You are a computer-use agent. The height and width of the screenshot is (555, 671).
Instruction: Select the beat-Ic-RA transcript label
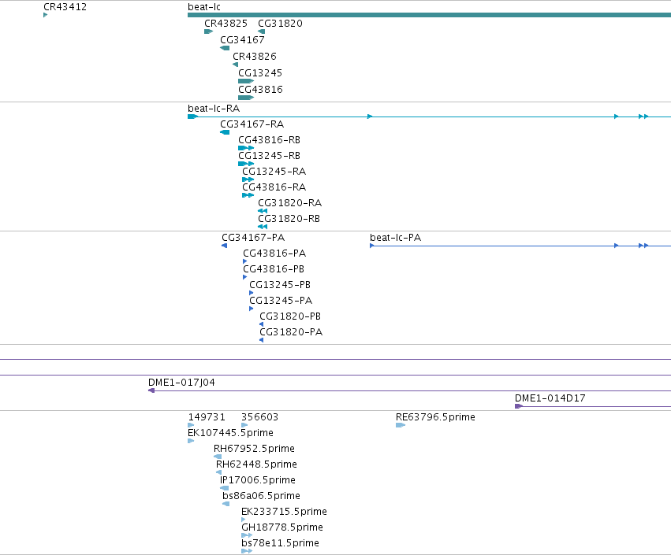[x=214, y=109]
